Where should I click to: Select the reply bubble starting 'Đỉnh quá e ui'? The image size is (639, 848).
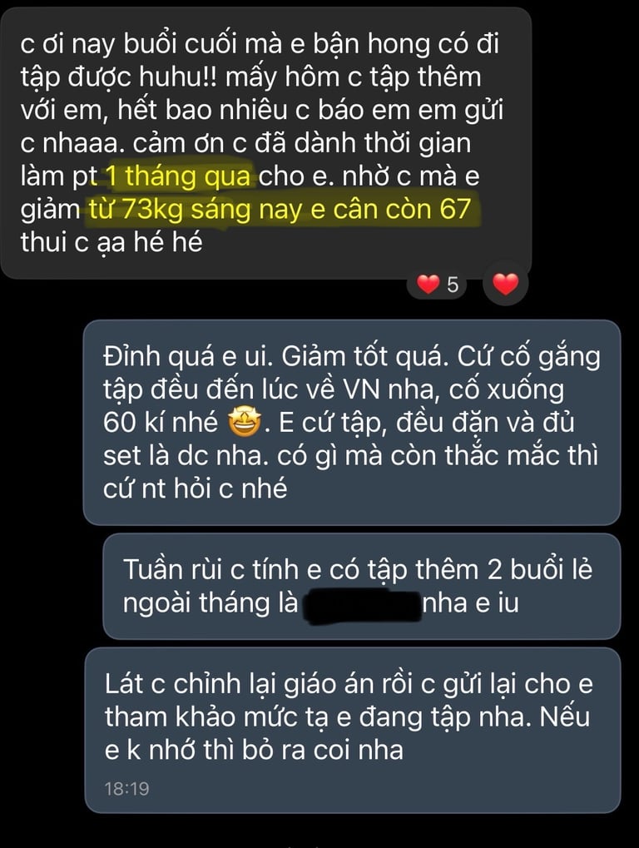(x=352, y=423)
